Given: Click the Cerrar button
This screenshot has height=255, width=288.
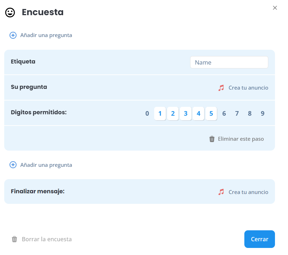Looking at the screenshot, I should click(259, 239).
